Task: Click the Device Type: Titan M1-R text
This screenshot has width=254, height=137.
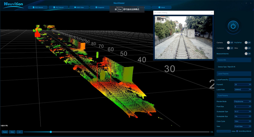Action: click(227, 67)
